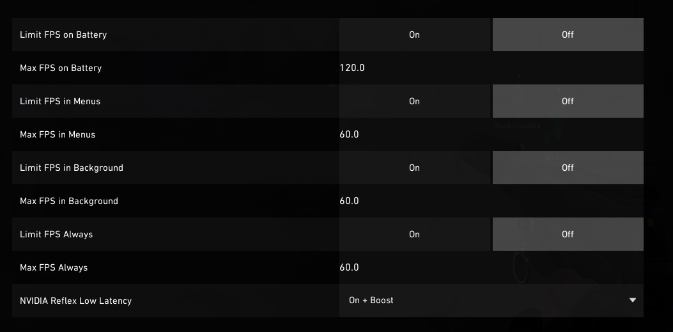Enable Limit FPS Always
Viewport: 673px width, 332px height.
(x=414, y=234)
